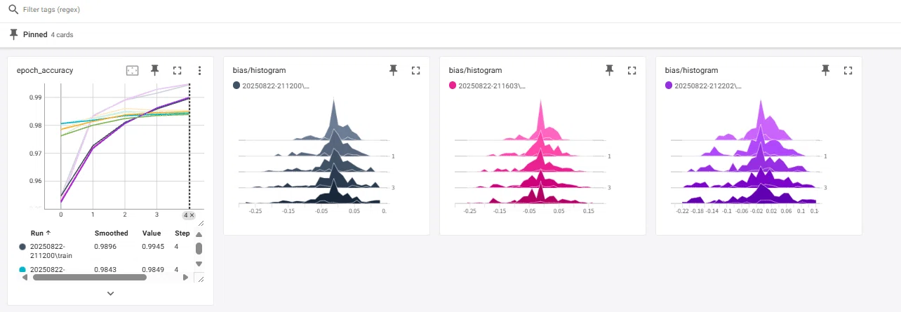Click fit domain to data icon on epoch_accuracy
The width and height of the screenshot is (901, 312).
(132, 70)
